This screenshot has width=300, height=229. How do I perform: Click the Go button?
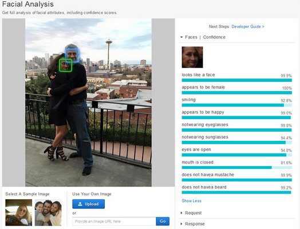coord(163,222)
